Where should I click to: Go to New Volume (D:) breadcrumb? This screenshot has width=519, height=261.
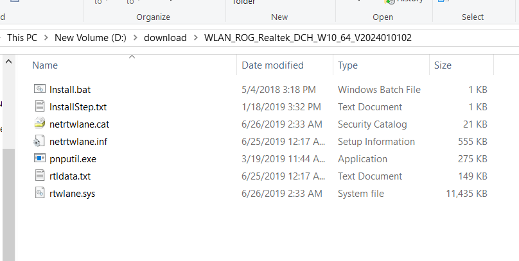click(x=91, y=38)
